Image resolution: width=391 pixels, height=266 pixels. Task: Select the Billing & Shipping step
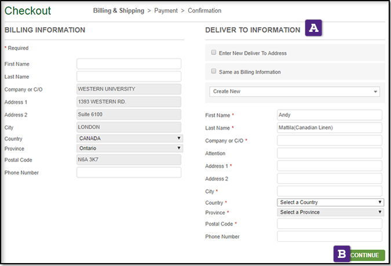(x=120, y=10)
